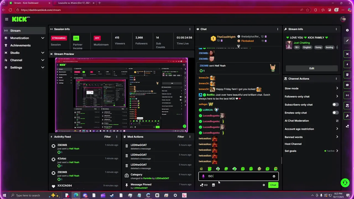Reload the browser page
This screenshot has width=354, height=199.
10,10
